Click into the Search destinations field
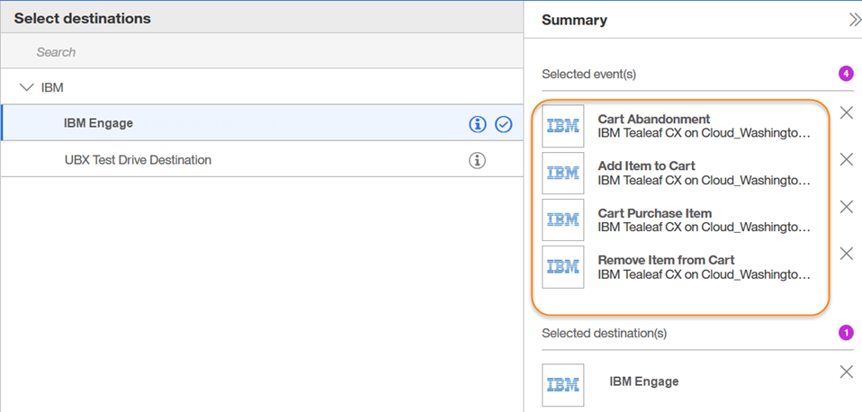 click(x=262, y=53)
